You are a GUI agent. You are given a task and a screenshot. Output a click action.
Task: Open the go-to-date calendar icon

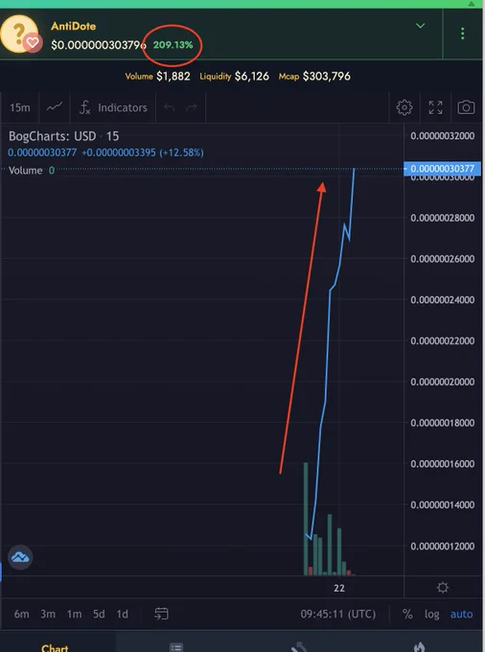[x=161, y=614]
